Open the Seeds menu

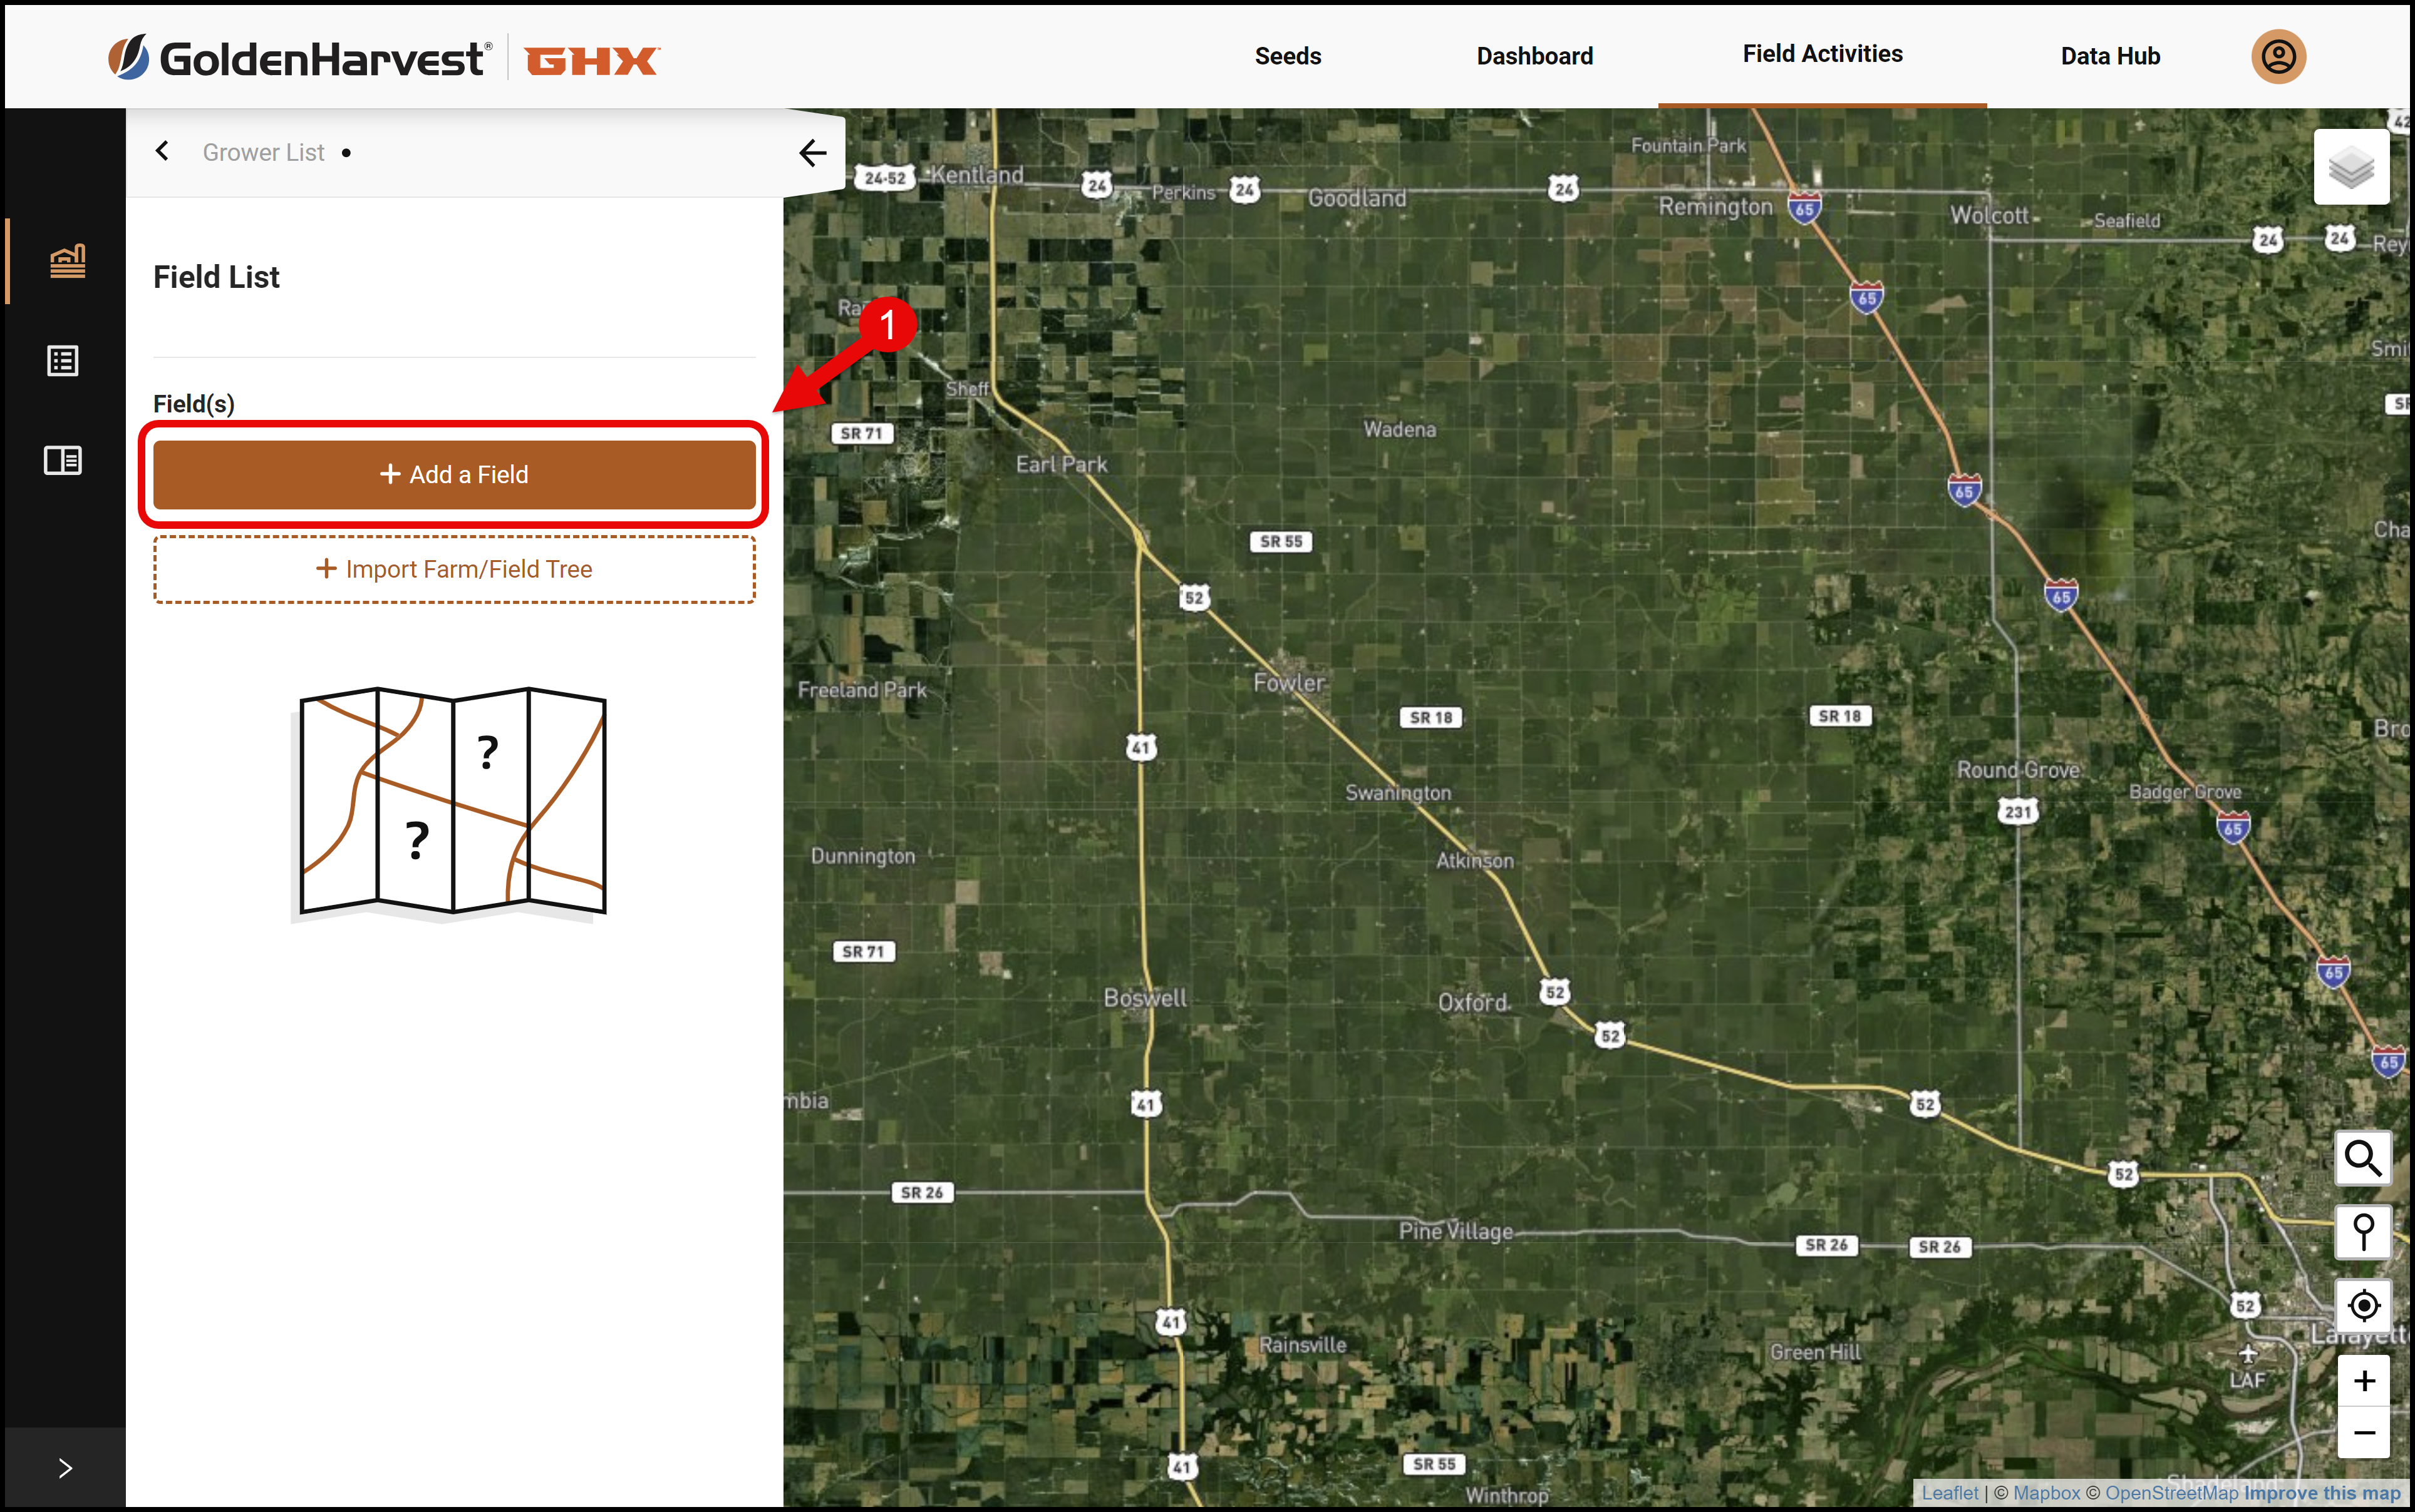[1288, 56]
